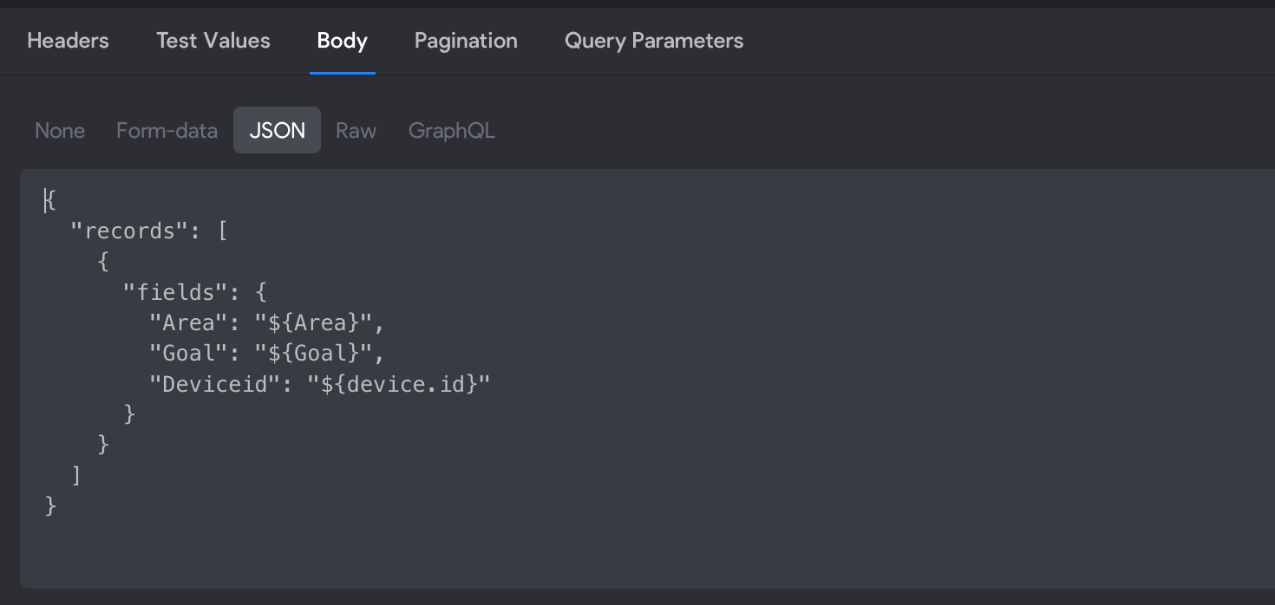Image resolution: width=1275 pixels, height=605 pixels.
Task: Choose the None body type
Action: click(x=60, y=131)
